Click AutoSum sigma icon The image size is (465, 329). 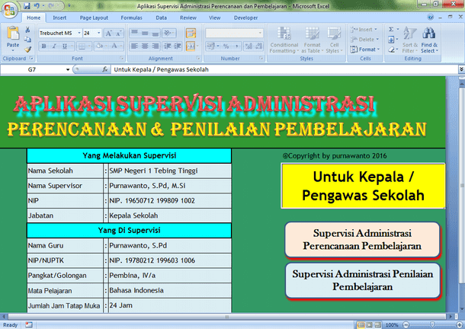click(x=391, y=29)
